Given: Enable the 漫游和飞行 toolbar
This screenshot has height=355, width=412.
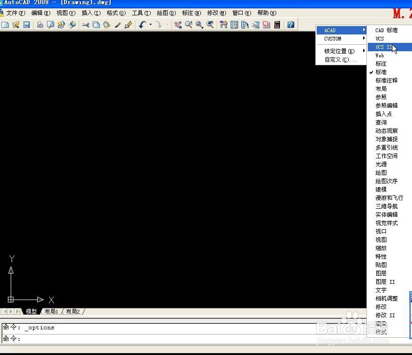Looking at the screenshot, I should coord(389,198).
